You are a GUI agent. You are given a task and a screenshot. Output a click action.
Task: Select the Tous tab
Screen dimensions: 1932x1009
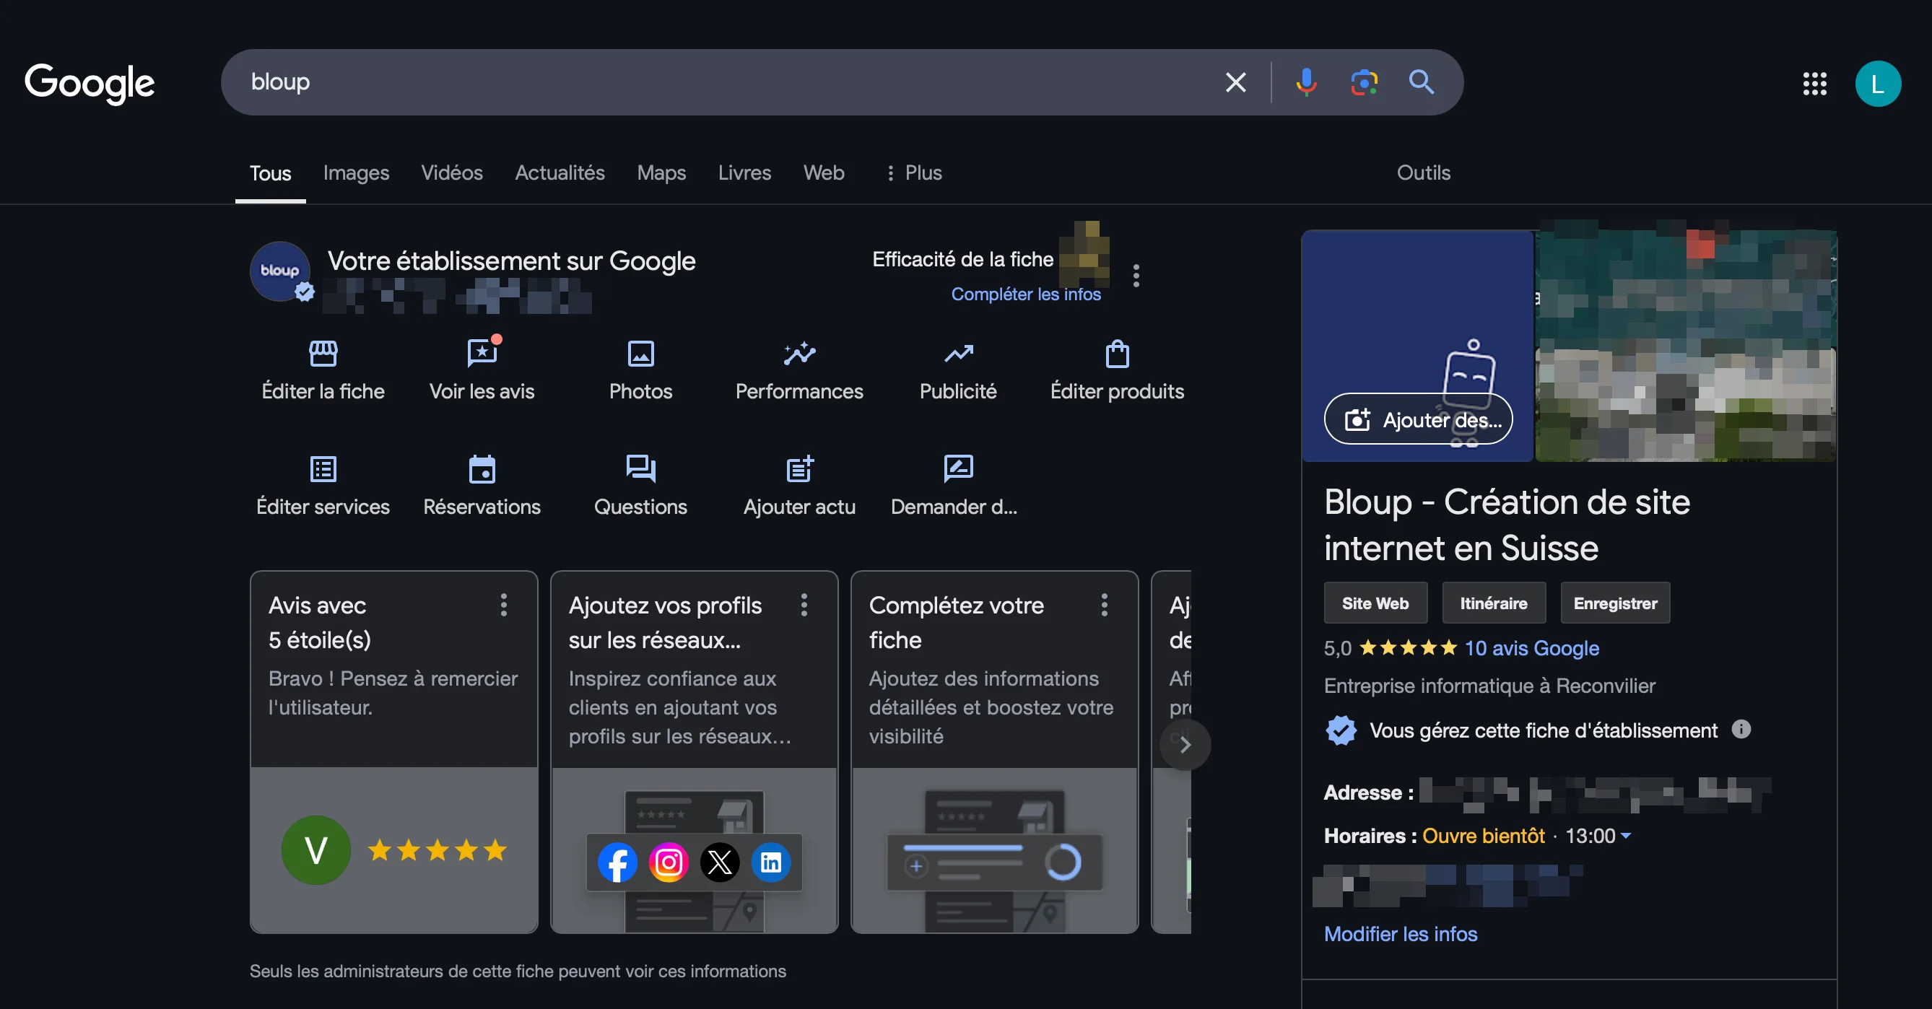coord(270,173)
